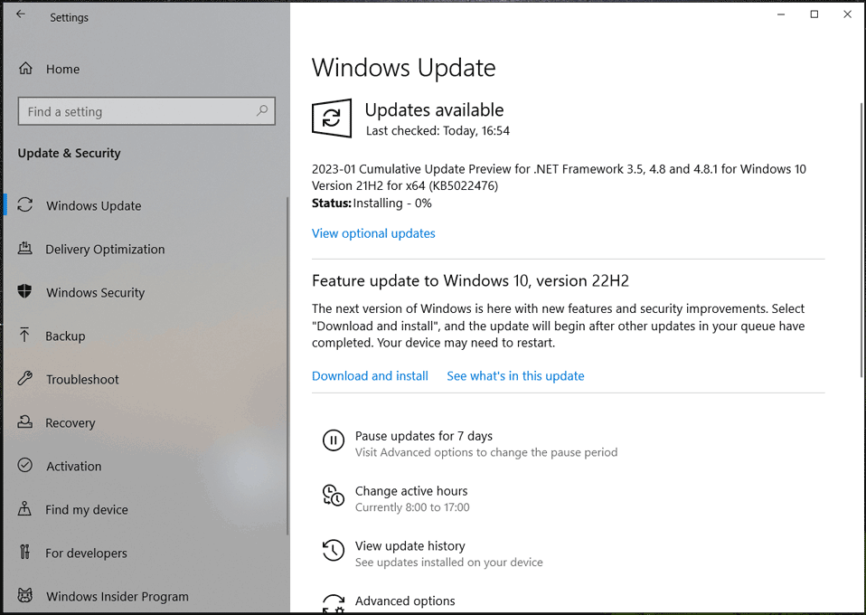Open Delivery Optimization settings page

105,250
